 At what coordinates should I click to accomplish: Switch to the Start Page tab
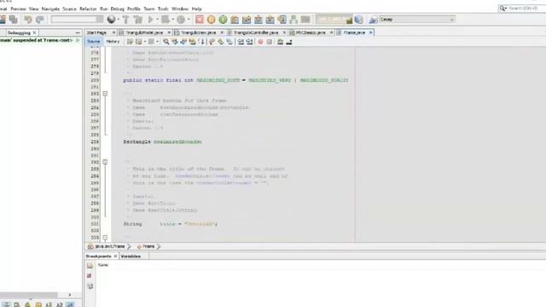96,32
